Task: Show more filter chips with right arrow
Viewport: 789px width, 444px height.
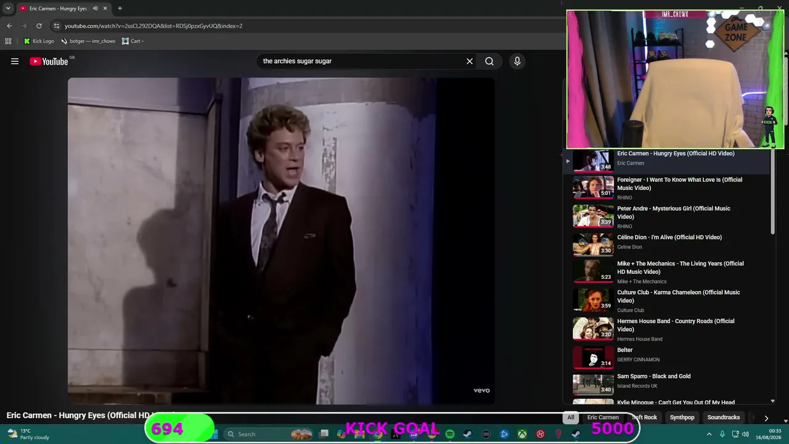Action: 766,417
